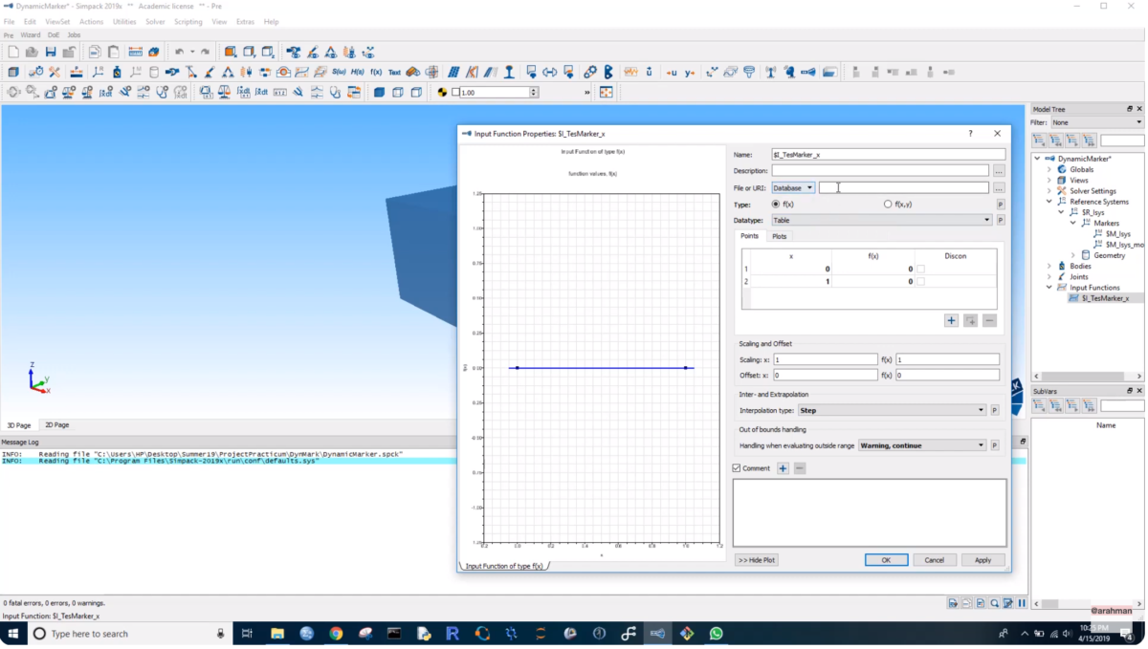Screen dimensions: 1148x649
Task: Toggle the Comment checkbox
Action: click(736, 468)
